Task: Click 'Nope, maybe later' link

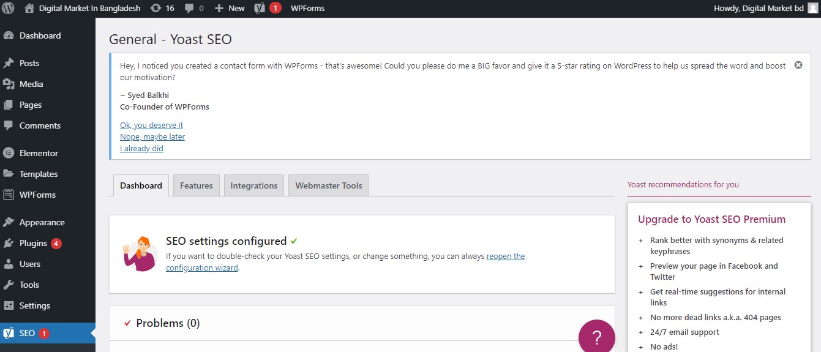Action: 152,137
